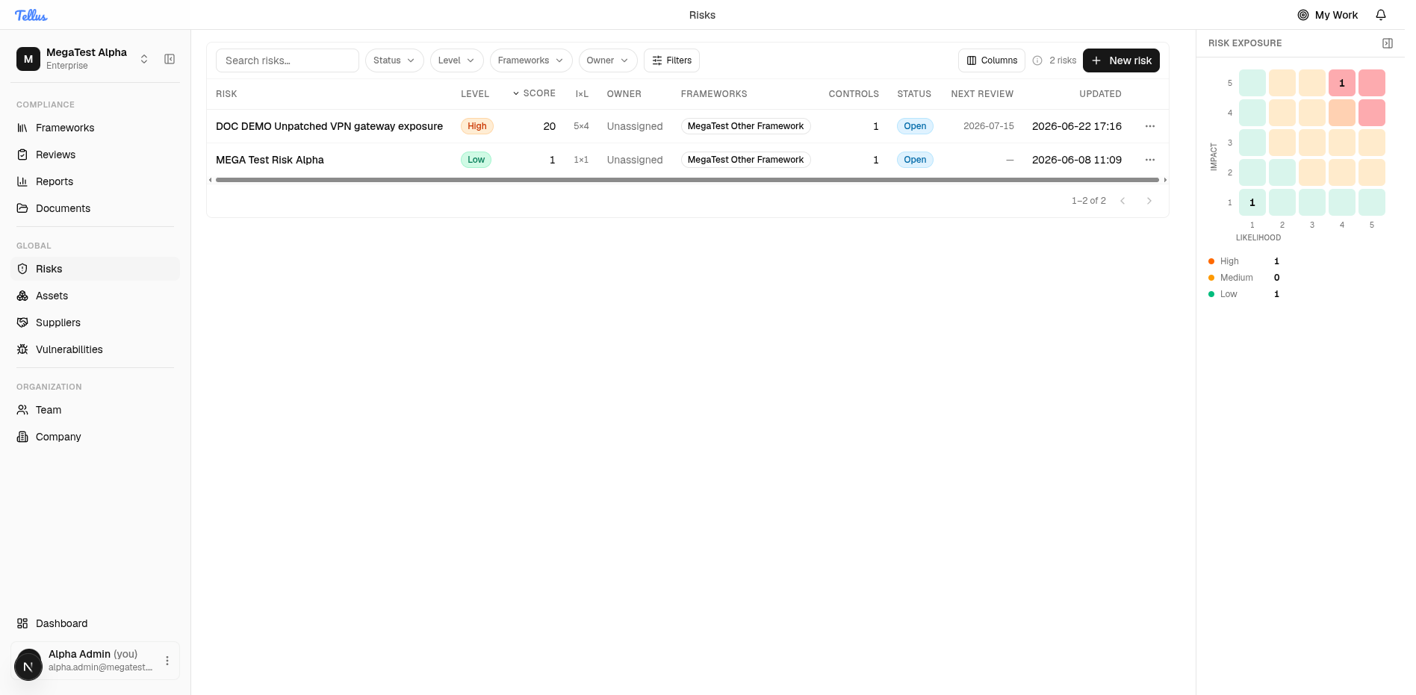Click the Low level badge
Image resolution: width=1416 pixels, height=695 pixels.
476,160
